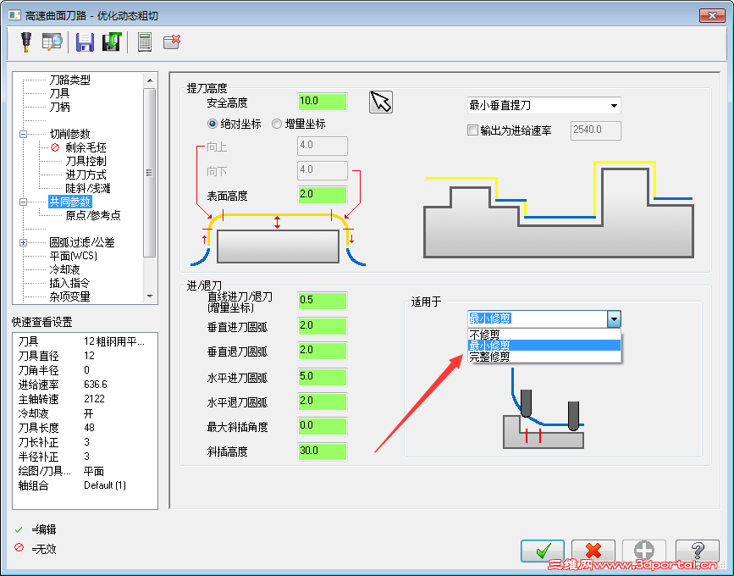Open the 原点/参考点 tree item
The height and width of the screenshot is (576, 734).
click(92, 215)
